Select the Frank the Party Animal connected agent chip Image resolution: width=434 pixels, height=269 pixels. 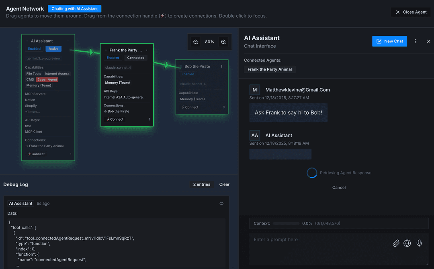pos(269,69)
